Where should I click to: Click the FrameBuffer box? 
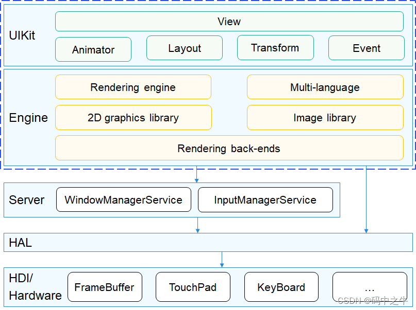(105, 287)
